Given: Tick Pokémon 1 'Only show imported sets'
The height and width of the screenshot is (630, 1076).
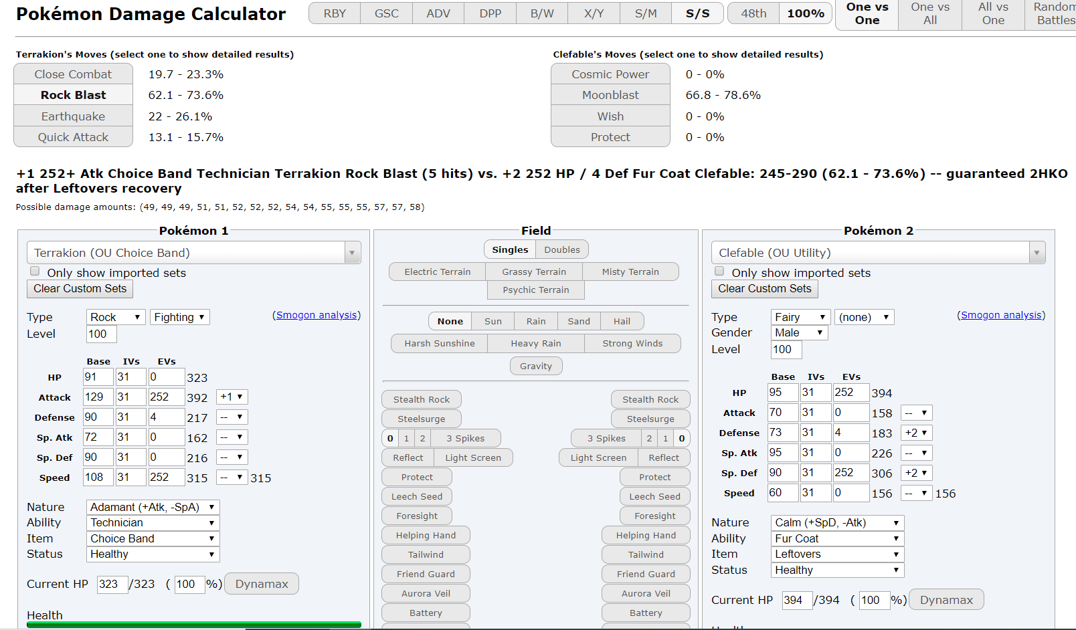Looking at the screenshot, I should pyautogui.click(x=35, y=272).
